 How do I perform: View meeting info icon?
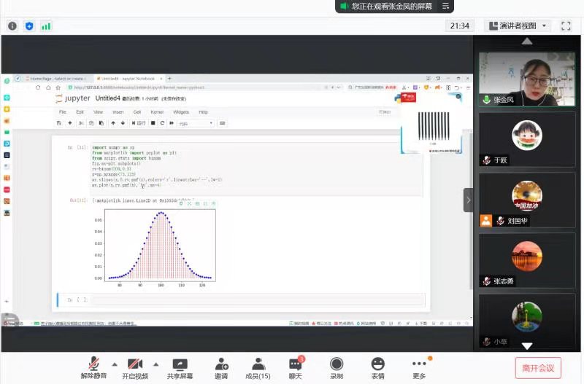coord(12,26)
